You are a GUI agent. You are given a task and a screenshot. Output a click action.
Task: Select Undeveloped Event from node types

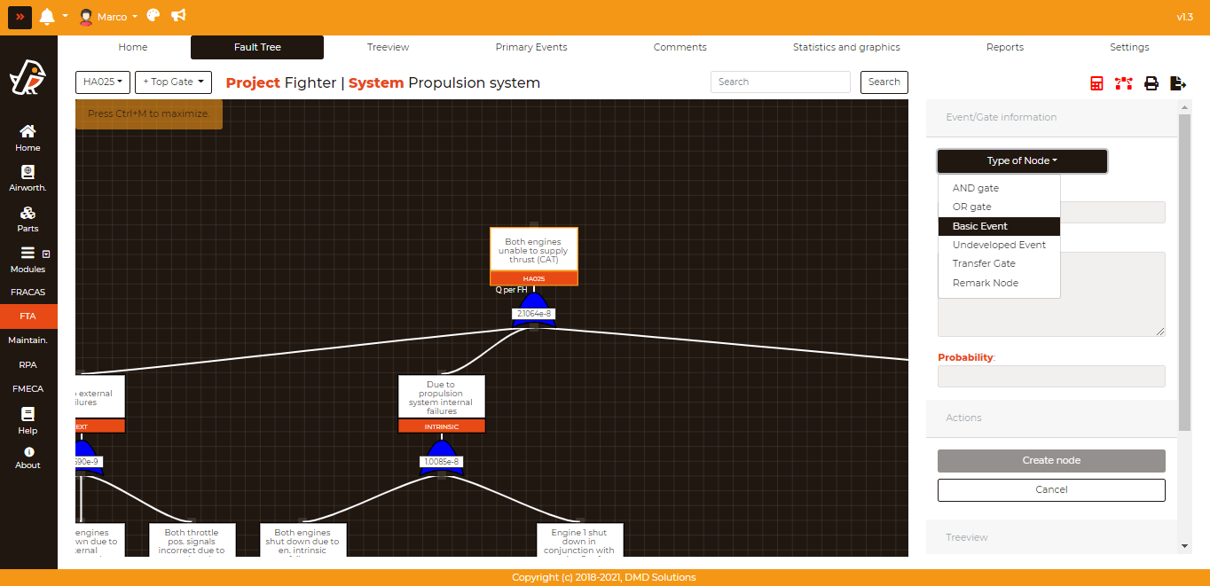pyautogui.click(x=999, y=245)
